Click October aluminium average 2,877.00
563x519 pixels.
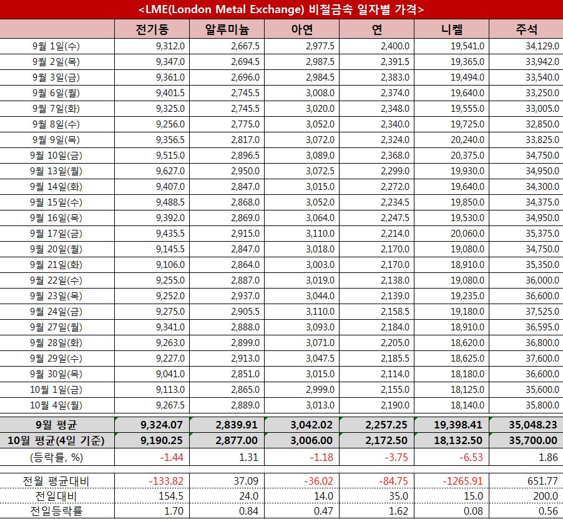[237, 440]
